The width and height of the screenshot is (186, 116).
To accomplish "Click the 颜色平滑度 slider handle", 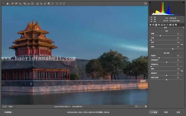I will point(167,80).
